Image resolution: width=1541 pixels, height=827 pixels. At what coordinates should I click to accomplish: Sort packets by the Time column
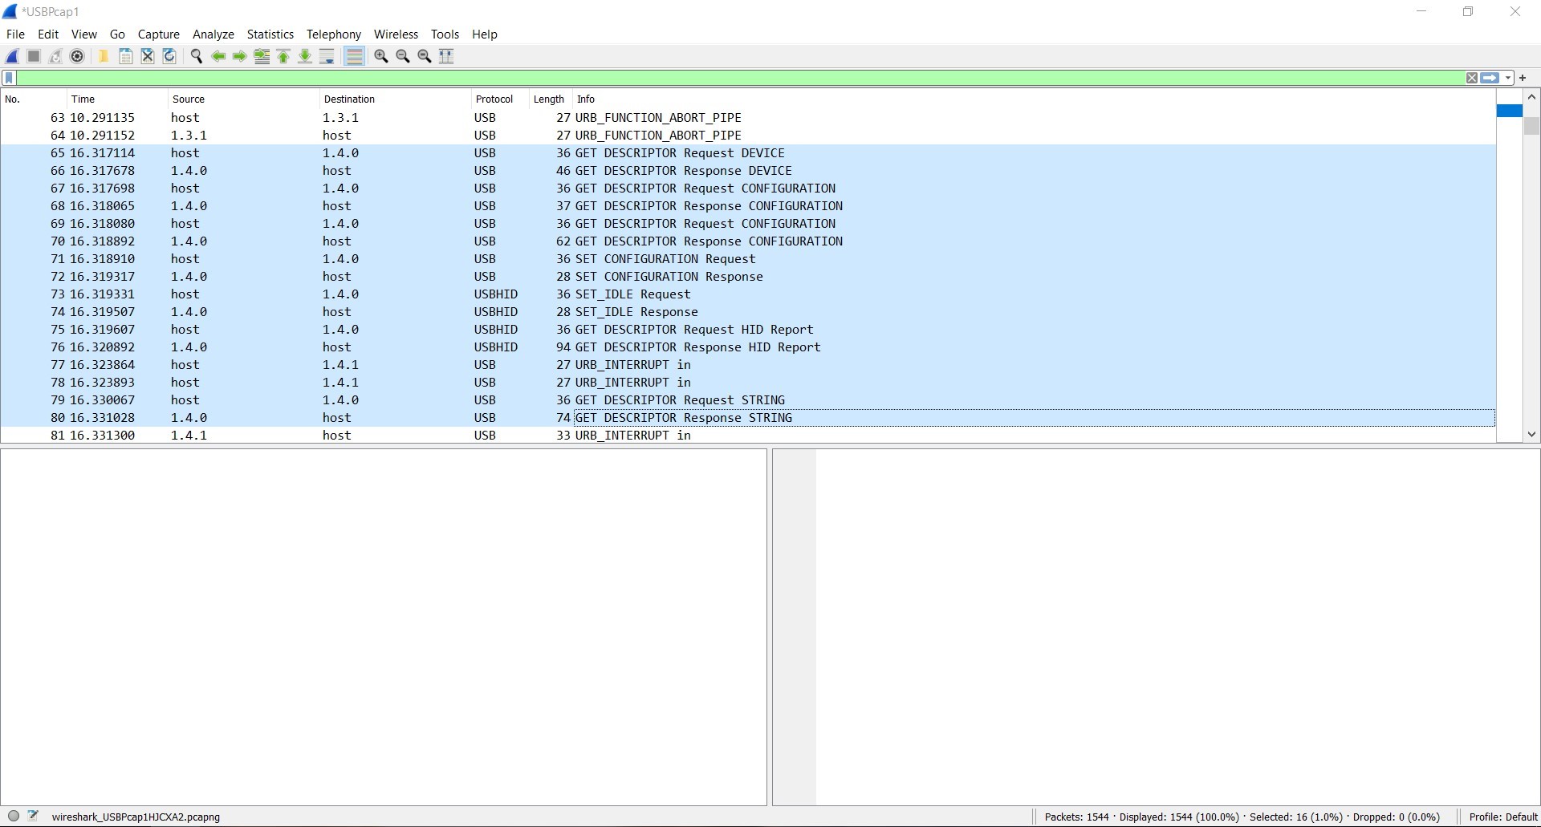point(118,99)
